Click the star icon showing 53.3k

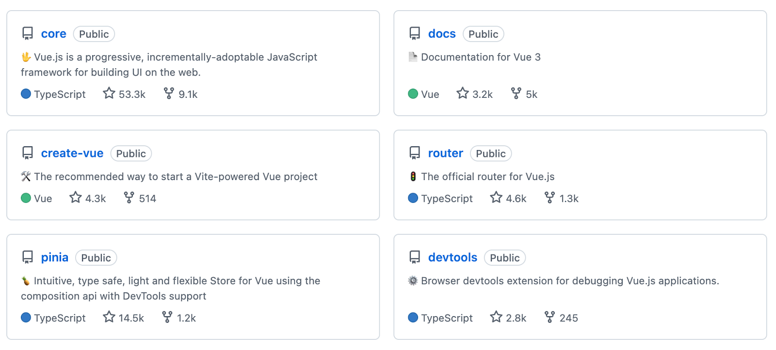109,93
